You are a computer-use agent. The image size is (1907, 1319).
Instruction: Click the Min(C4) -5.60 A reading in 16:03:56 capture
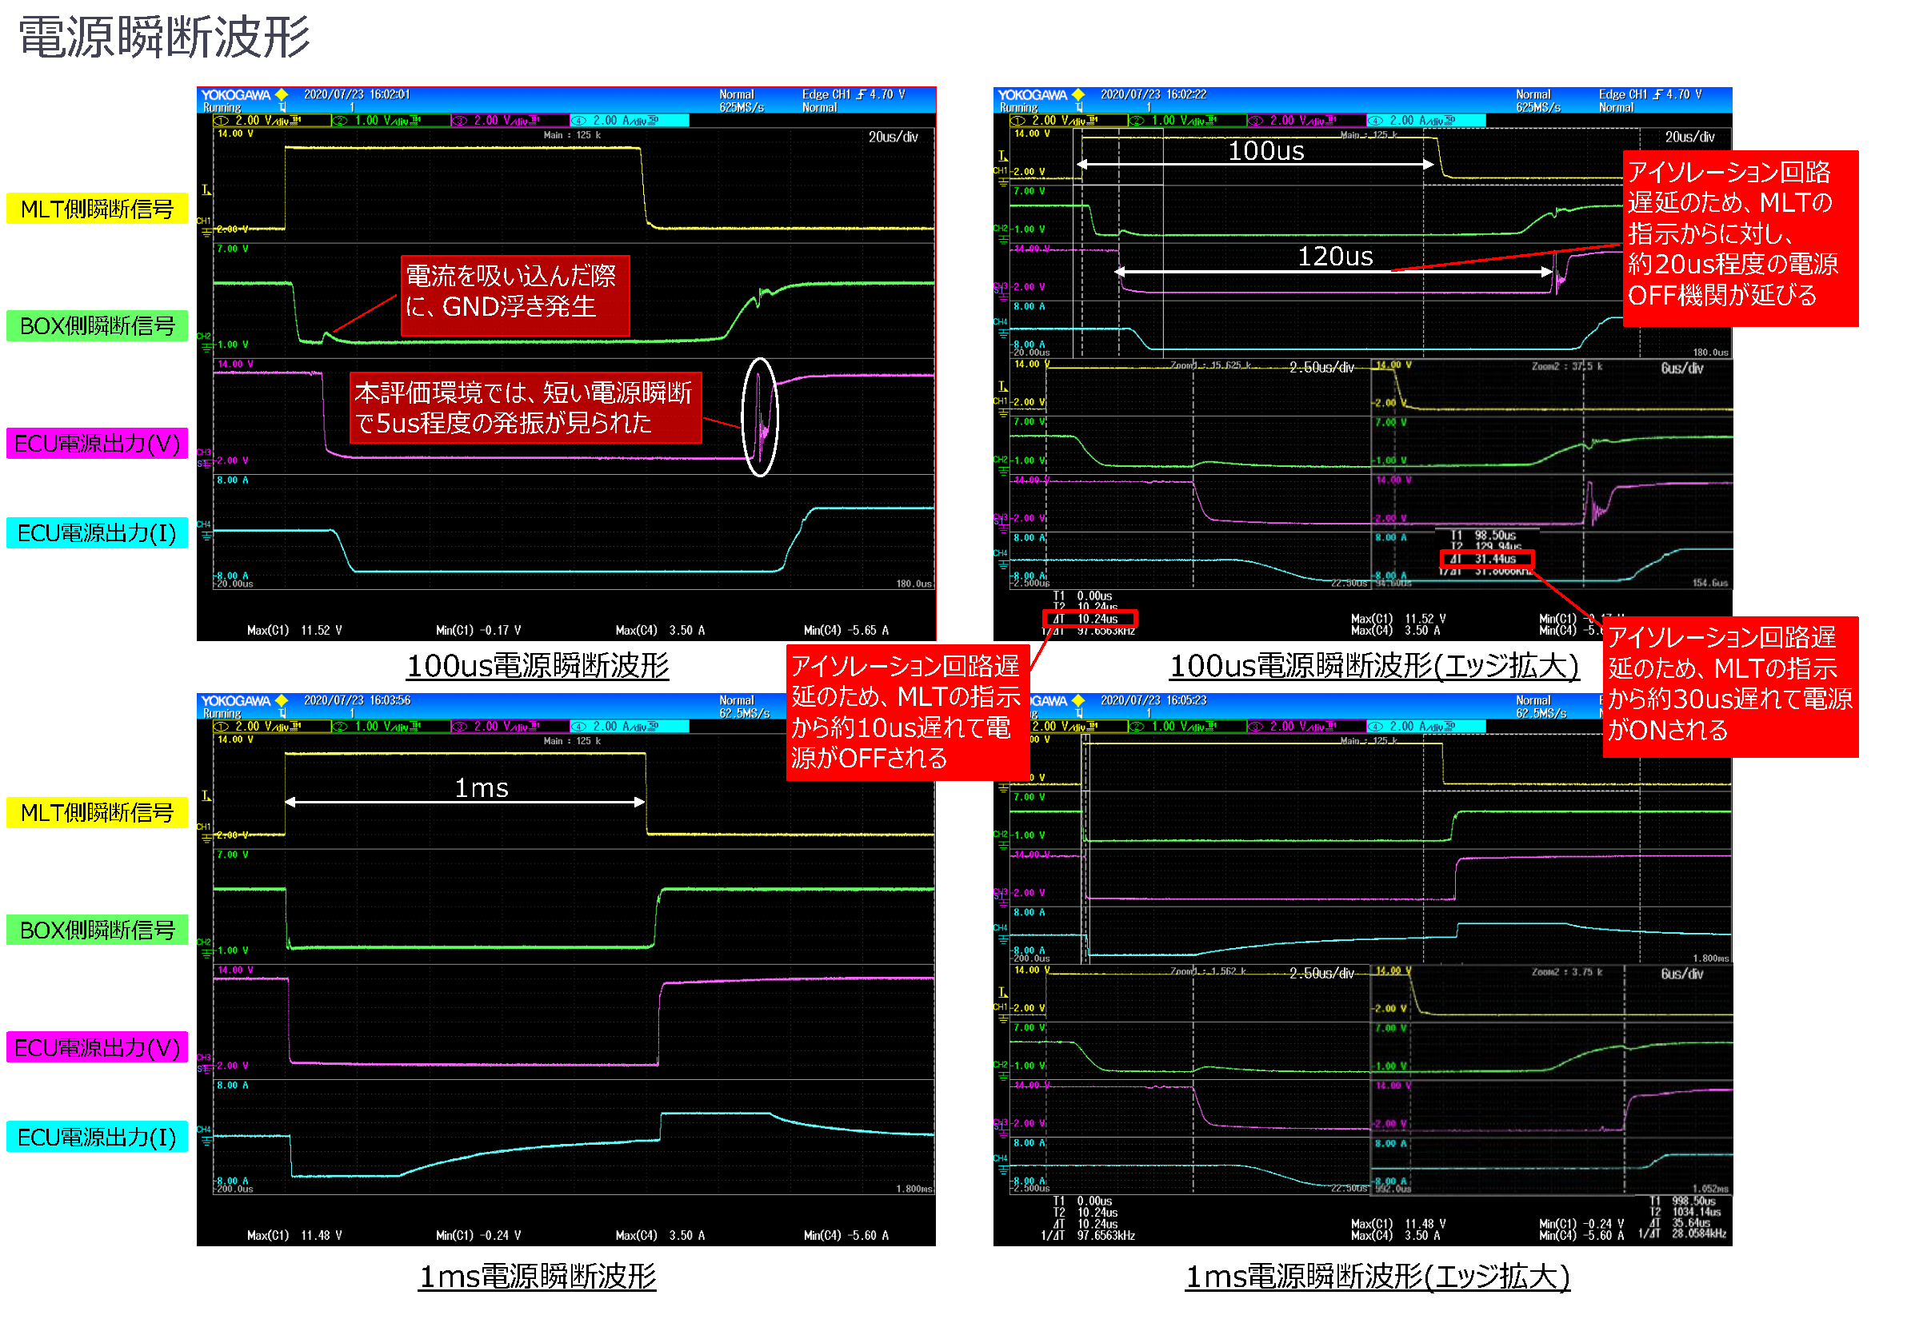point(846,1236)
